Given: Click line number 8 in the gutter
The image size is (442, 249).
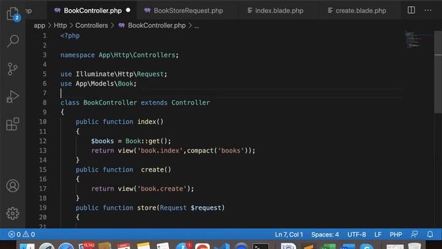Looking at the screenshot, I should [44, 102].
